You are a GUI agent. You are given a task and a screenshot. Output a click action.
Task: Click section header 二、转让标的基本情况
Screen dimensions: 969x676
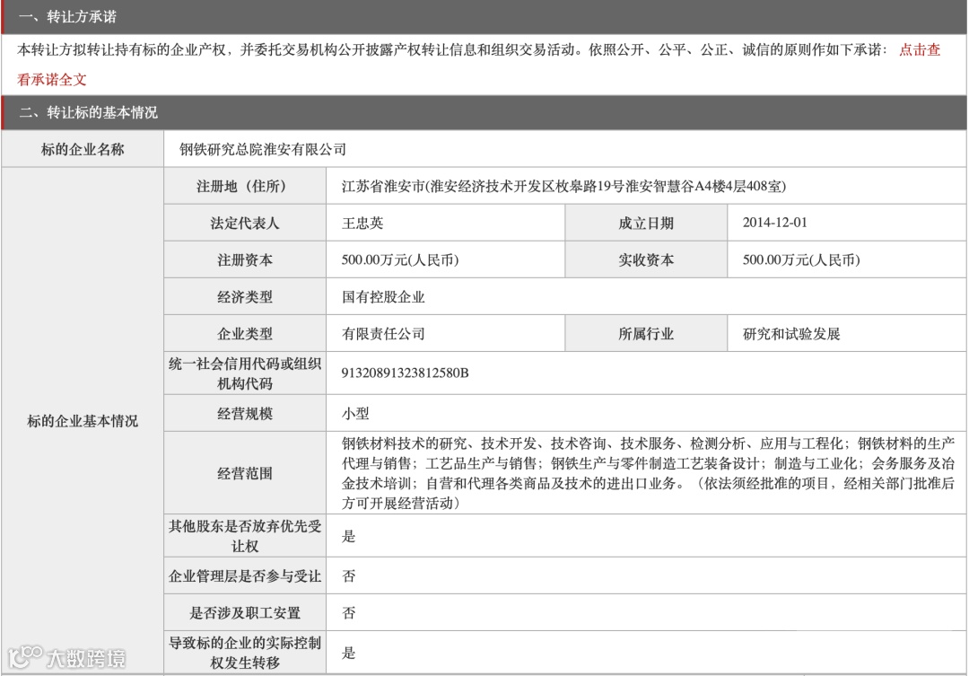tap(88, 112)
